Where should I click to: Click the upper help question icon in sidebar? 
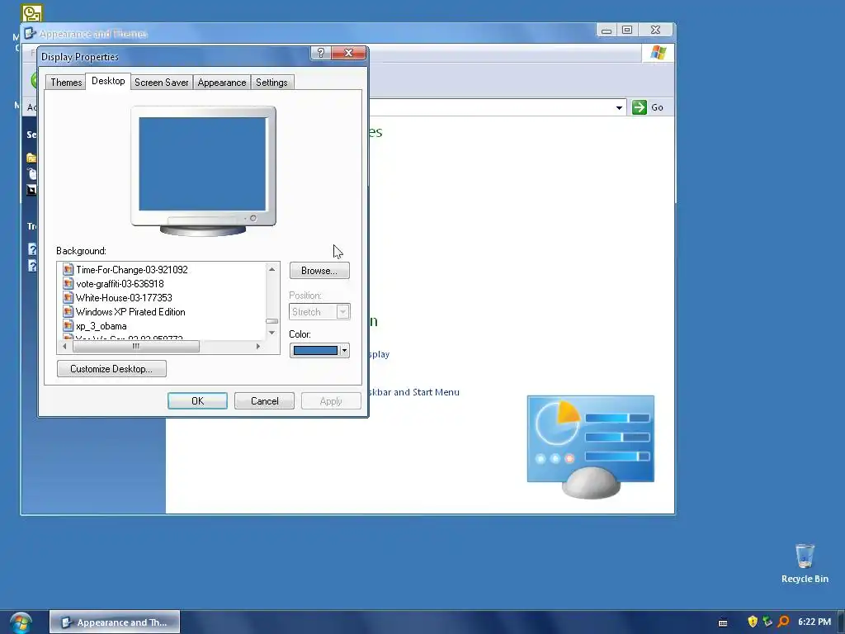[32, 249]
